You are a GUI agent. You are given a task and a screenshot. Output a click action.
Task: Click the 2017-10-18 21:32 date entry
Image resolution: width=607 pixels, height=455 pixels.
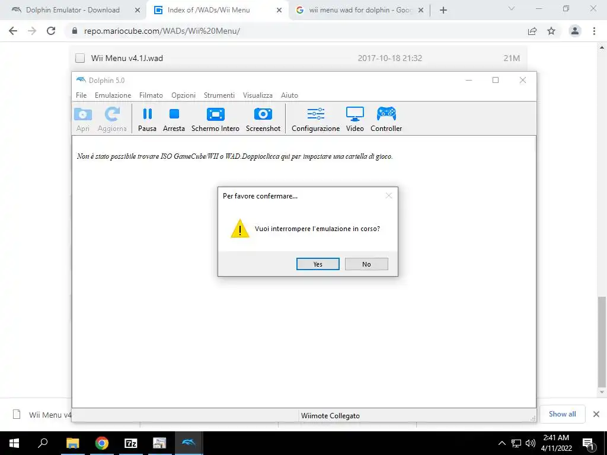tap(390, 58)
